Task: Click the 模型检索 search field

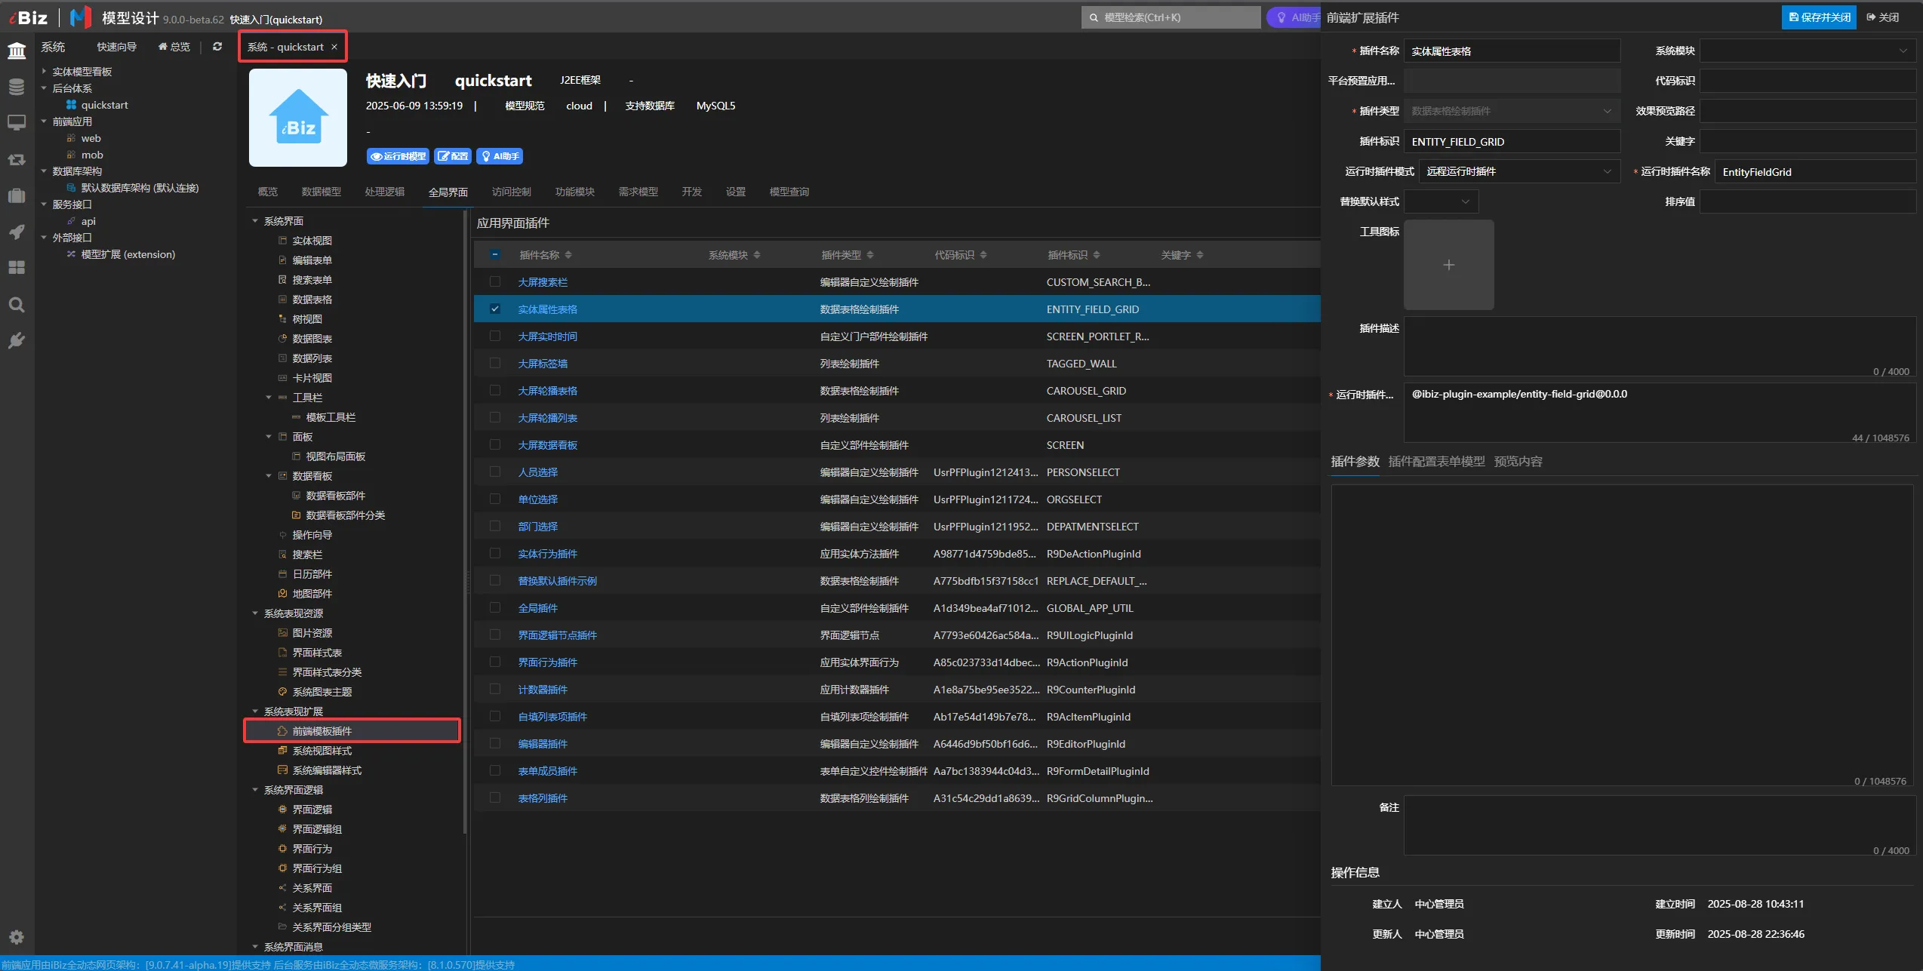Action: click(x=1171, y=17)
